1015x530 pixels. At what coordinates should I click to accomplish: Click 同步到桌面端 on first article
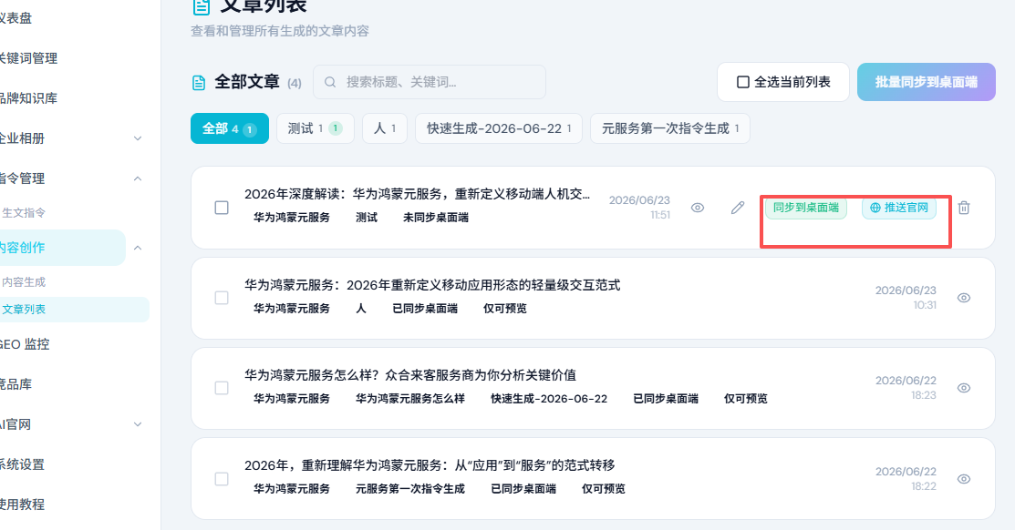[806, 208]
